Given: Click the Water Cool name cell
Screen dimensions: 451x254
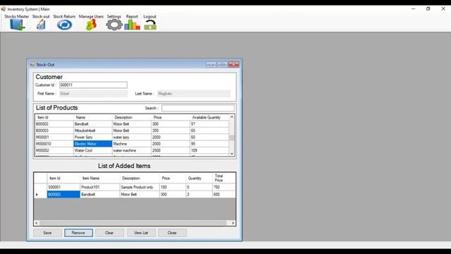Looking at the screenshot, I should pyautogui.click(x=93, y=150).
